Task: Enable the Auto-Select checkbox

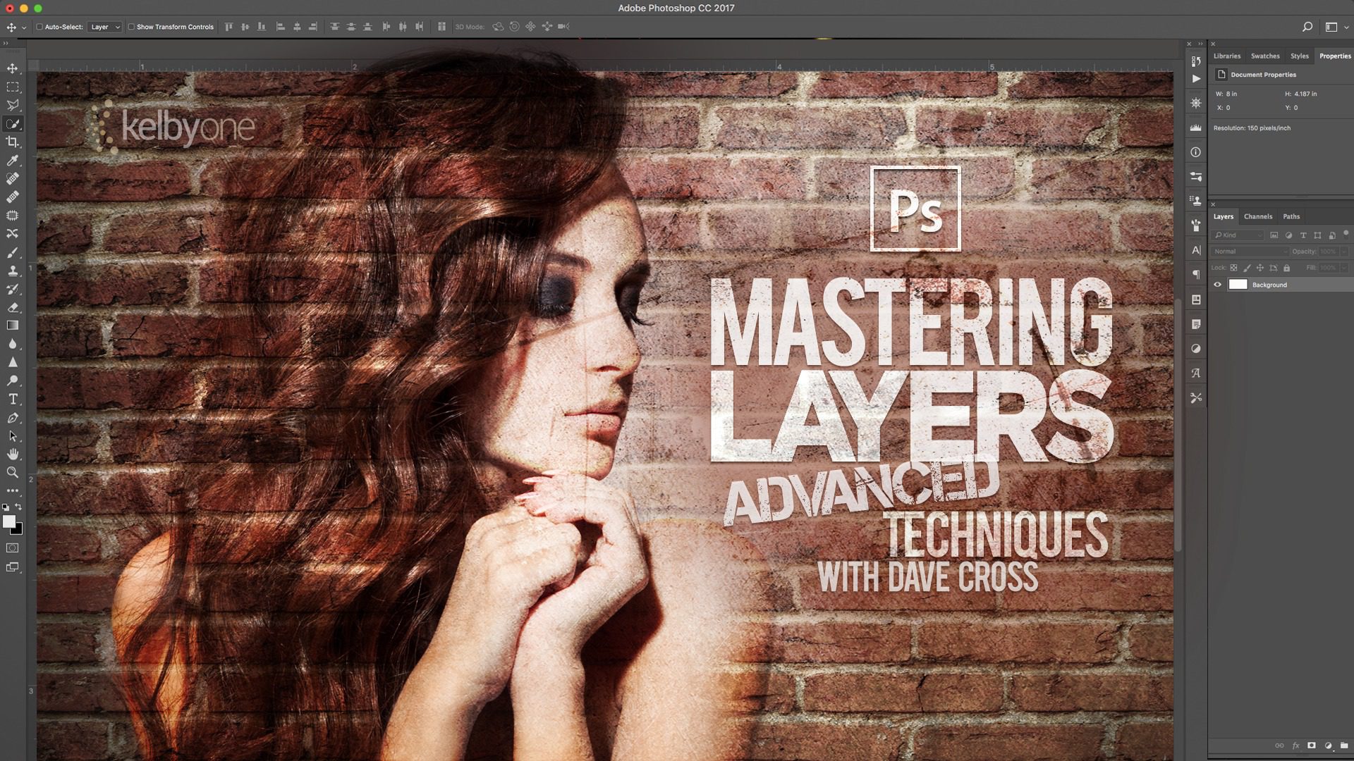Action: coord(39,27)
